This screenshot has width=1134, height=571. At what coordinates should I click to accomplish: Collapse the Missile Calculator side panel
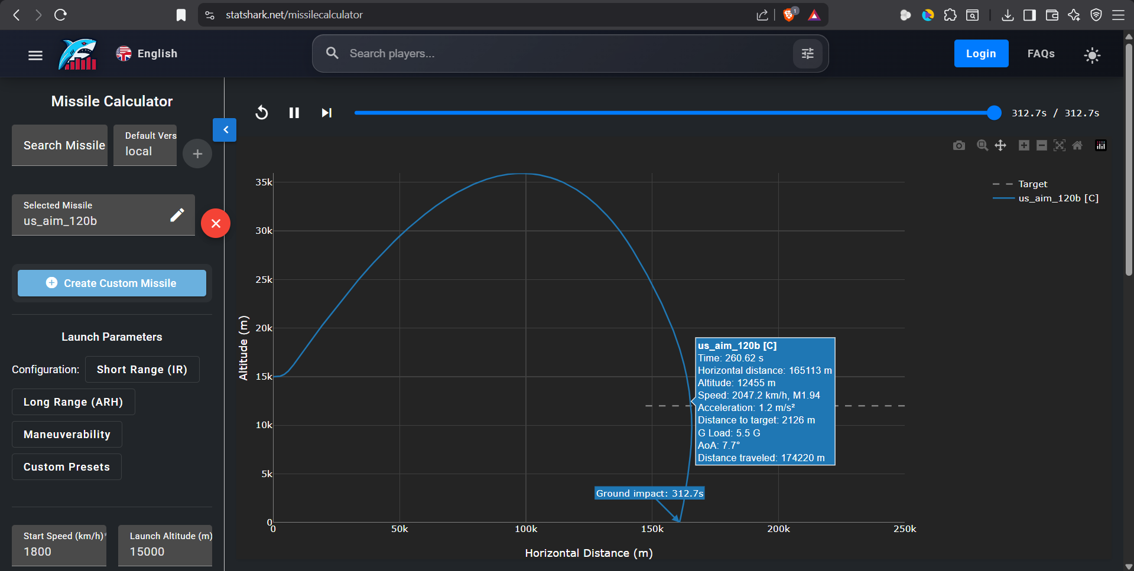(x=225, y=130)
